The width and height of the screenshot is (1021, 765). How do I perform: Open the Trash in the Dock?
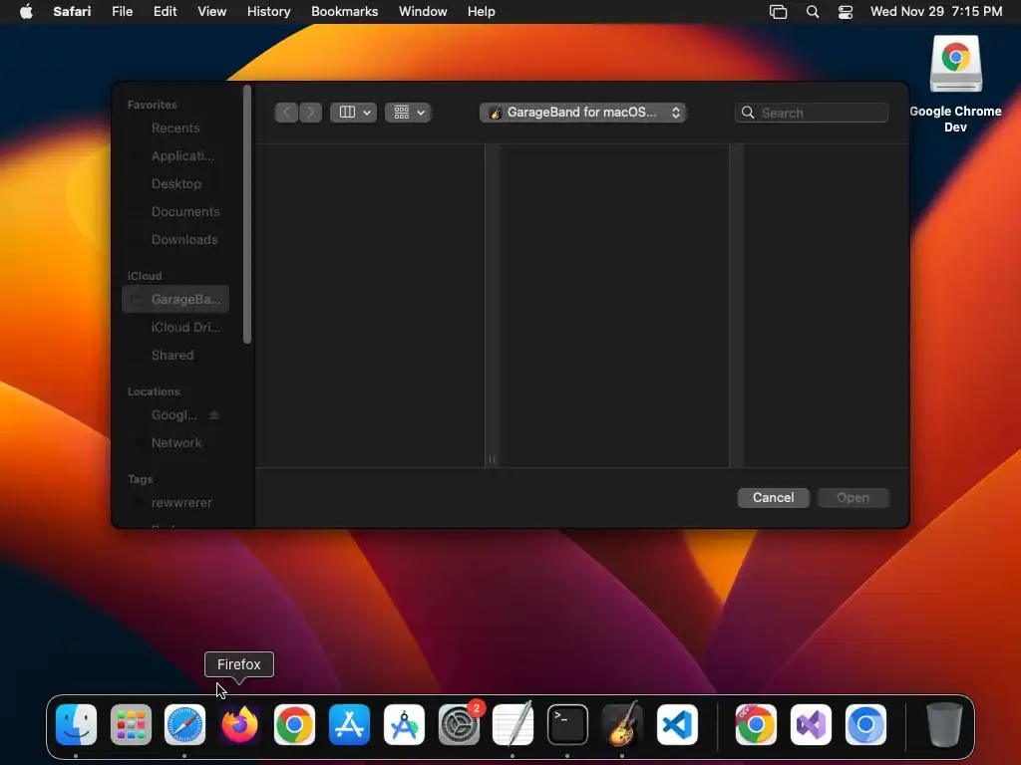(944, 724)
